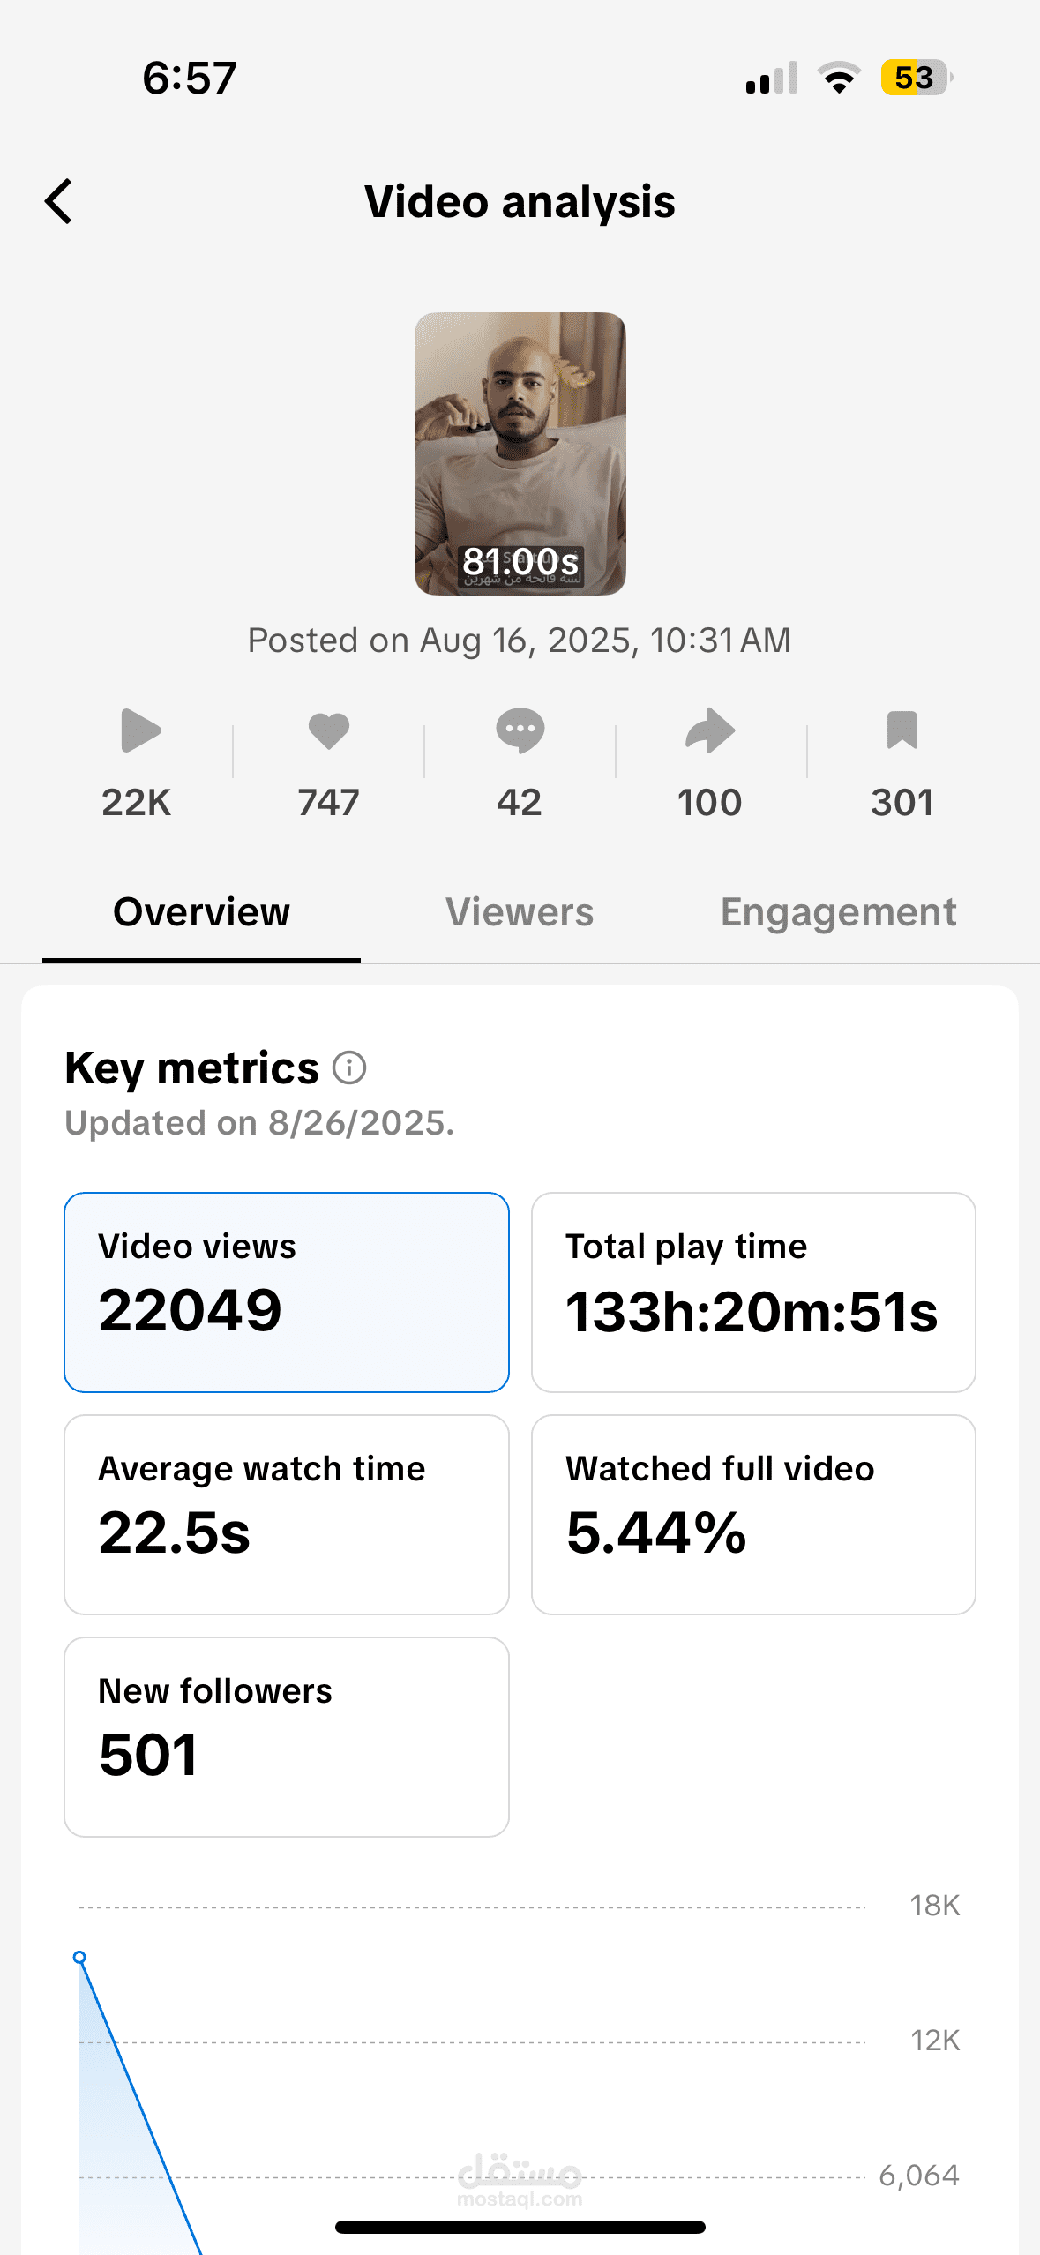
Task: Tap the back arrow icon
Action: point(59,202)
